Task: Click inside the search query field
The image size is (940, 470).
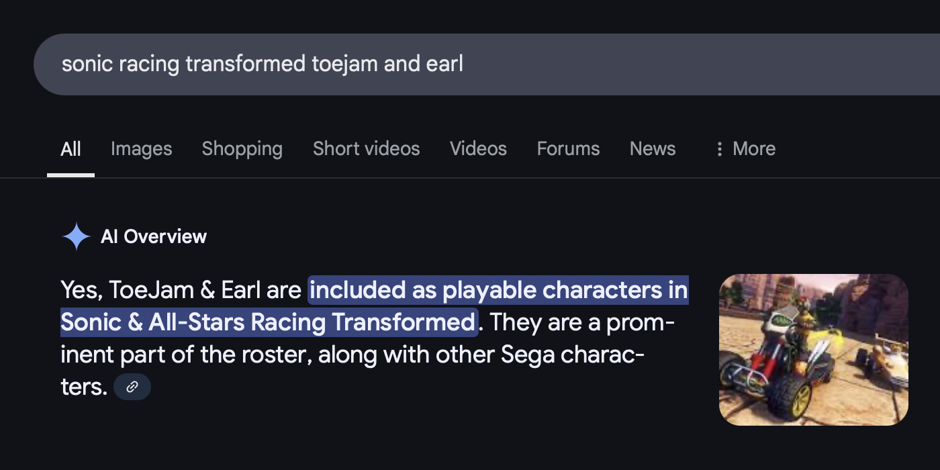Action: [604, 64]
